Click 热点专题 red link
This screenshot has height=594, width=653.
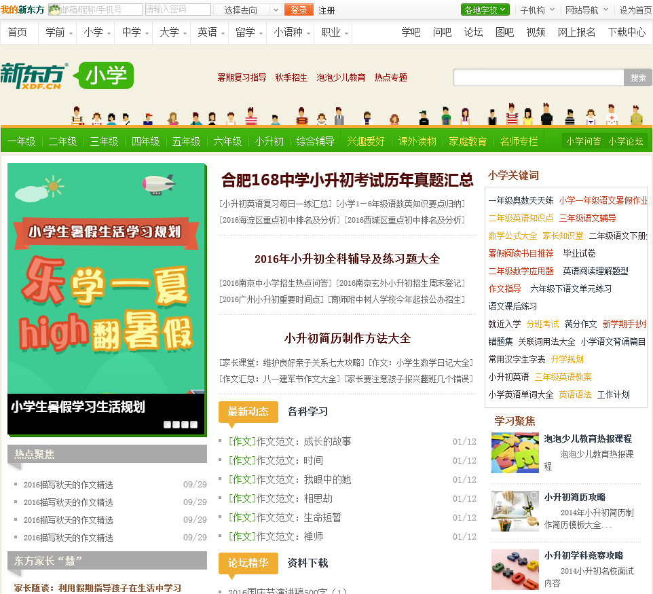[x=390, y=77]
